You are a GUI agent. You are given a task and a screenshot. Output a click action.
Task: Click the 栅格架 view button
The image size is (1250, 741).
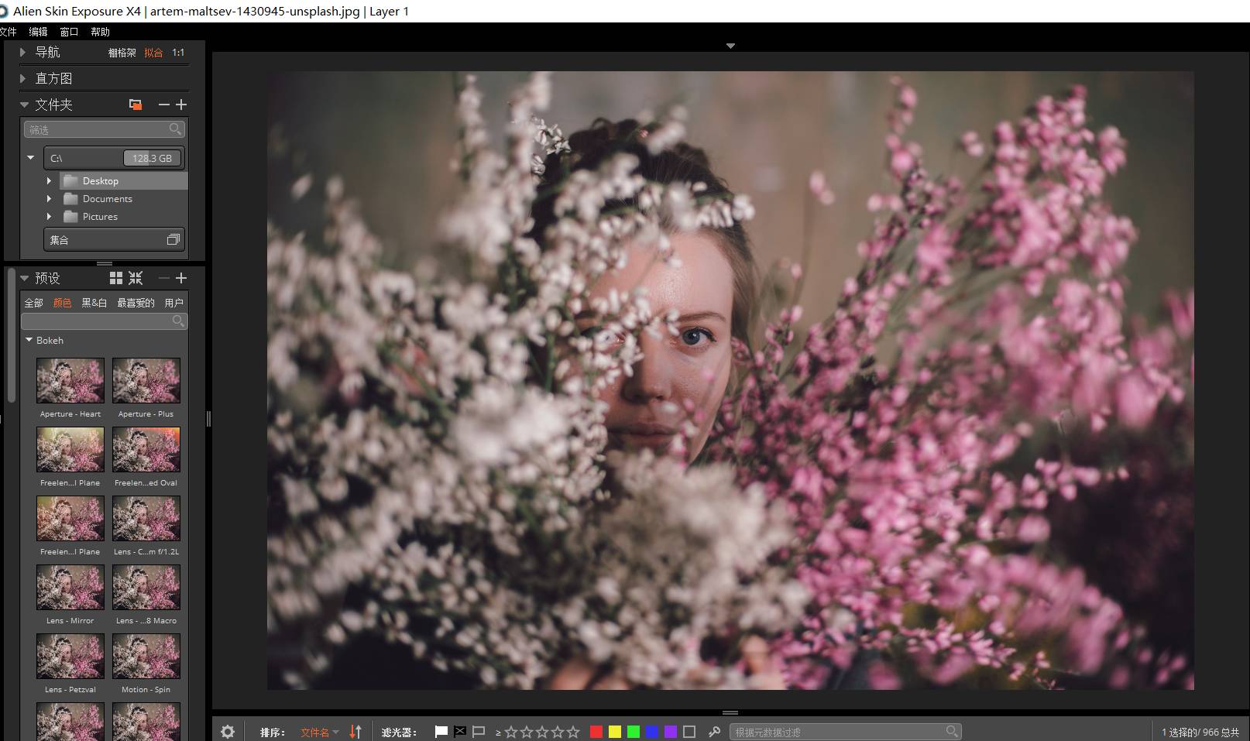point(122,53)
